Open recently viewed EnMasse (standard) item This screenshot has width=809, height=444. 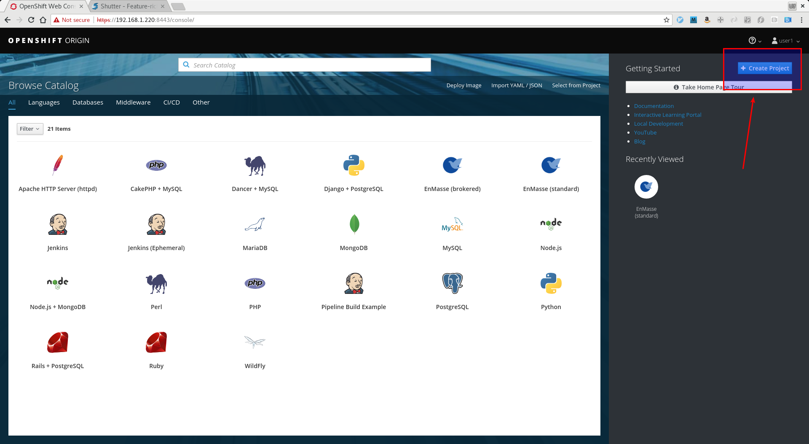coord(646,197)
